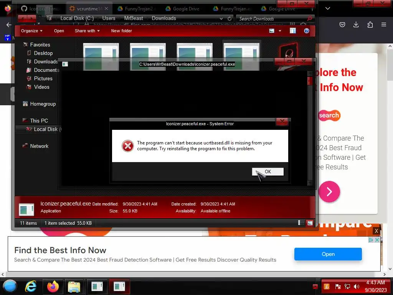Open the Firefox hamburger menu
This screenshot has width=393, height=295.
pyautogui.click(x=384, y=25)
